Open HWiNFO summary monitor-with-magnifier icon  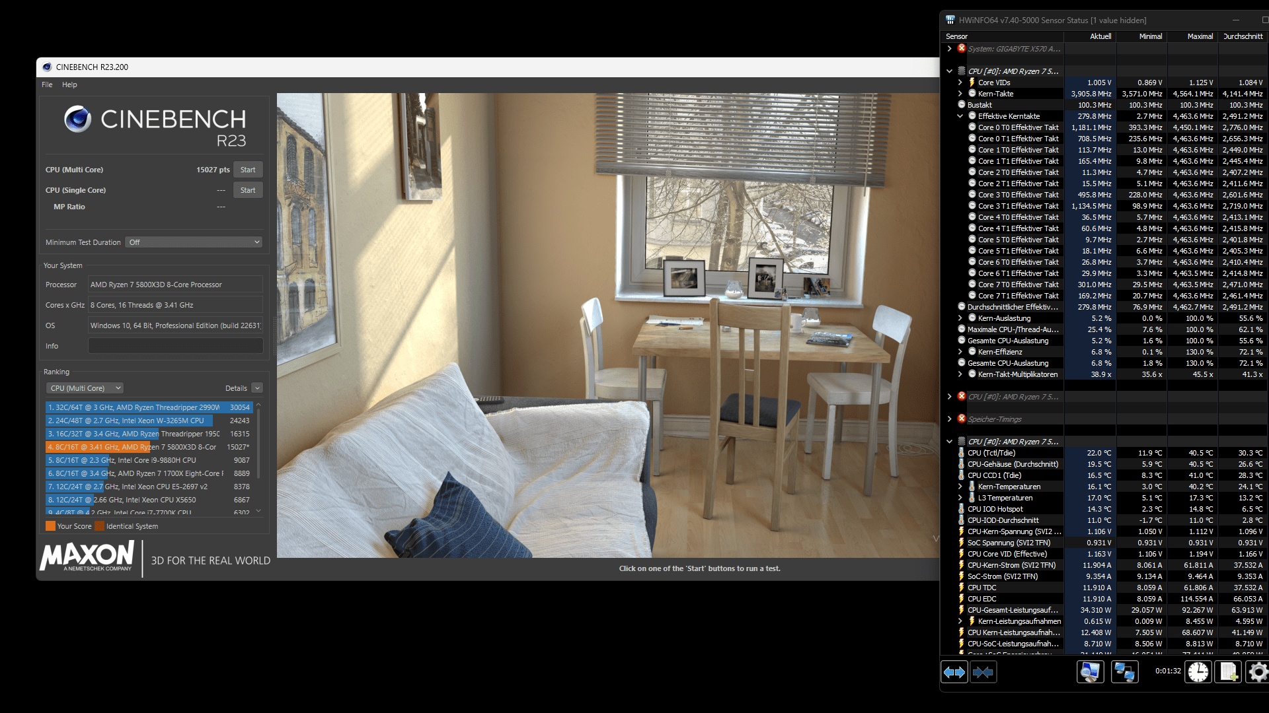point(1090,672)
